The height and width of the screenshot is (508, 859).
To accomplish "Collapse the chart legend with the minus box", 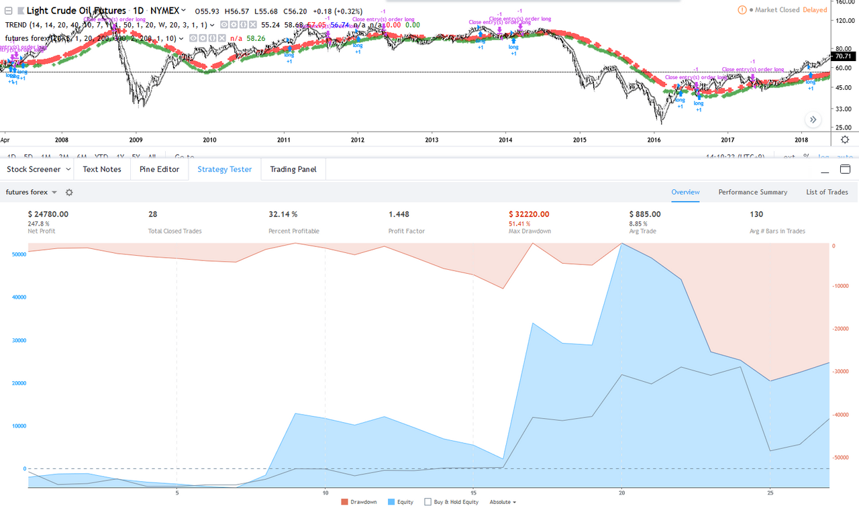I will click(x=8, y=11).
